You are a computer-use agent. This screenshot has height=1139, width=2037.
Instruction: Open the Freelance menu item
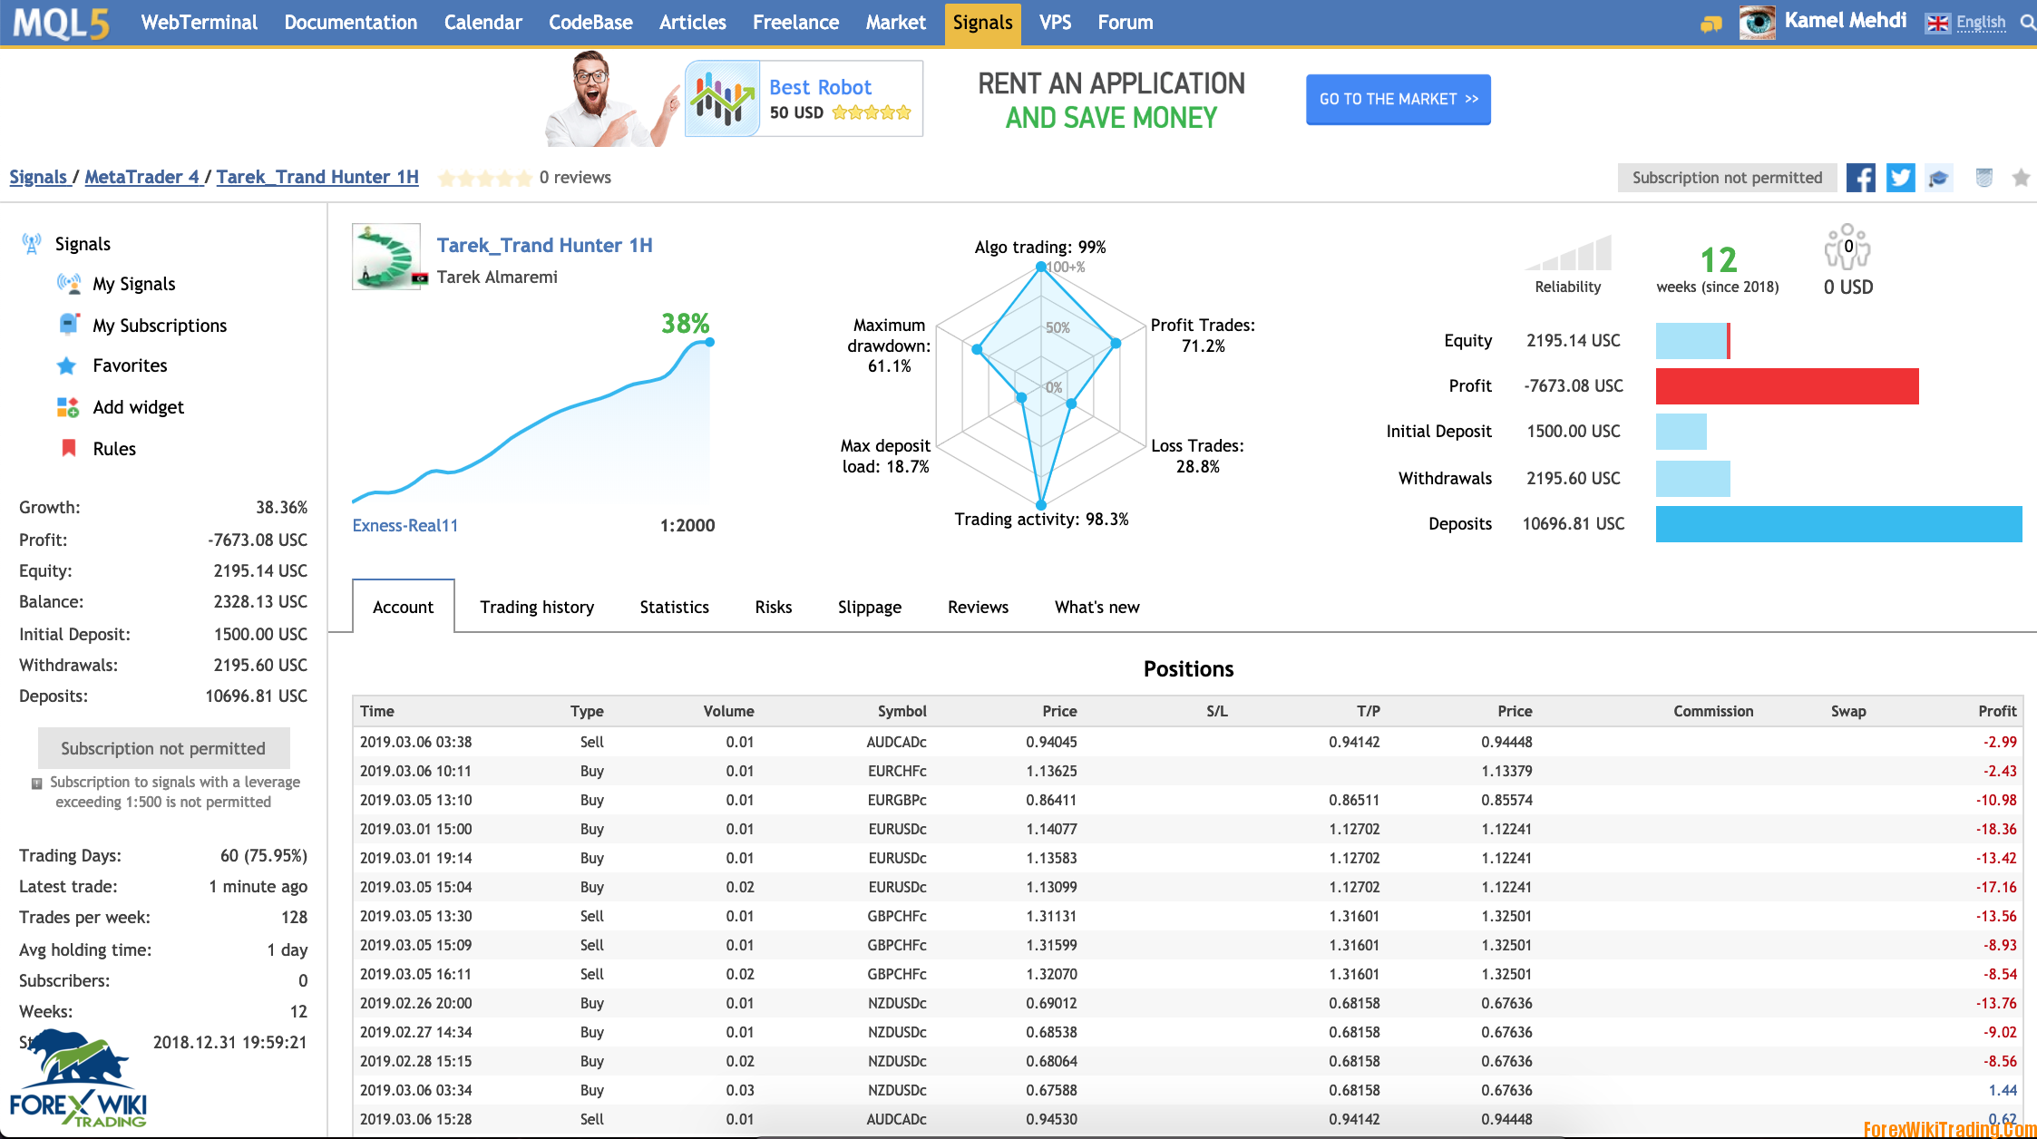pyautogui.click(x=796, y=23)
